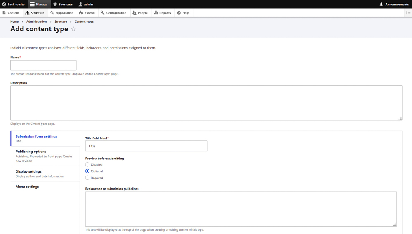Grab the Description textarea resize handle

(x=400, y=119)
